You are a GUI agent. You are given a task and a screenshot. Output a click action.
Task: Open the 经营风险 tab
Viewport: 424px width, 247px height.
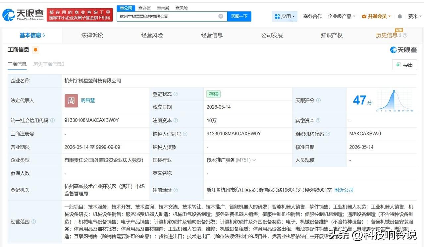152,35
